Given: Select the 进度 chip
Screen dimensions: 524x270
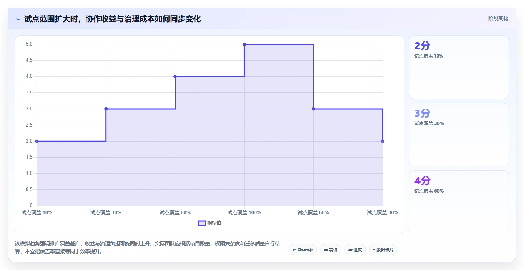Looking at the screenshot, I should coord(355,250).
